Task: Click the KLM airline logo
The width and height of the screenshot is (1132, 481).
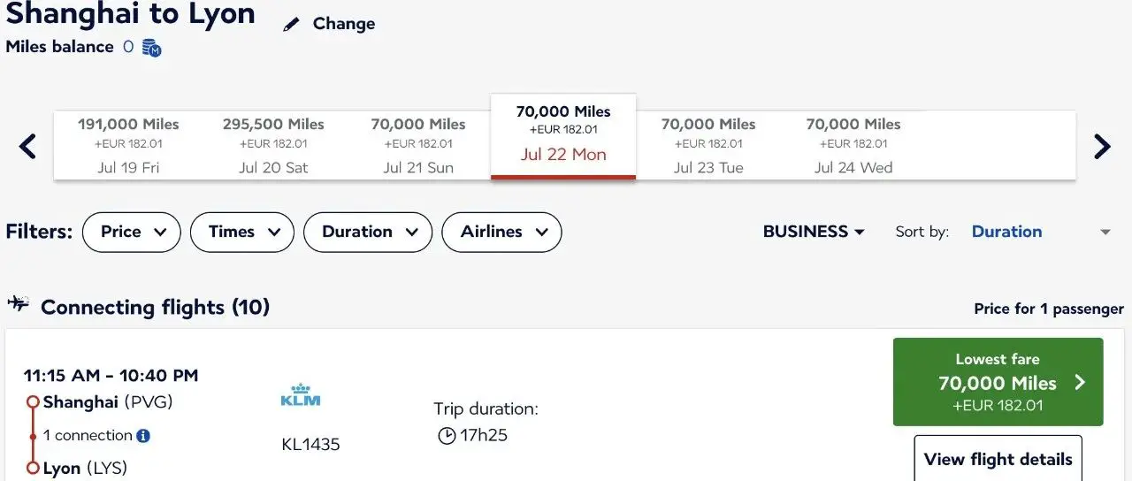Action: point(301,395)
